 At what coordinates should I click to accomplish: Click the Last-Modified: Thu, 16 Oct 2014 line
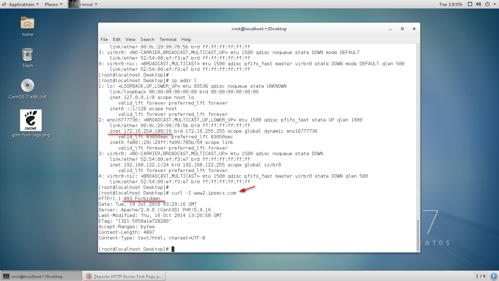coord(160,215)
